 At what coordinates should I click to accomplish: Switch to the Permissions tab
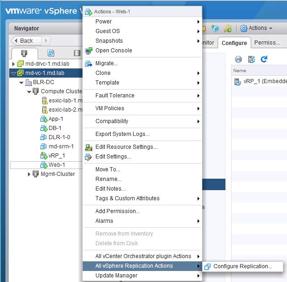(x=267, y=43)
